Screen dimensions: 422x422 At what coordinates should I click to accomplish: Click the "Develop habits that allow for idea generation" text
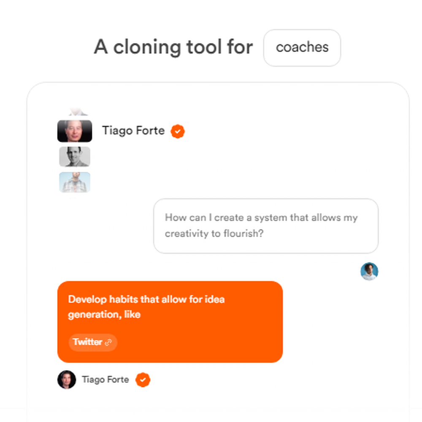(x=146, y=306)
